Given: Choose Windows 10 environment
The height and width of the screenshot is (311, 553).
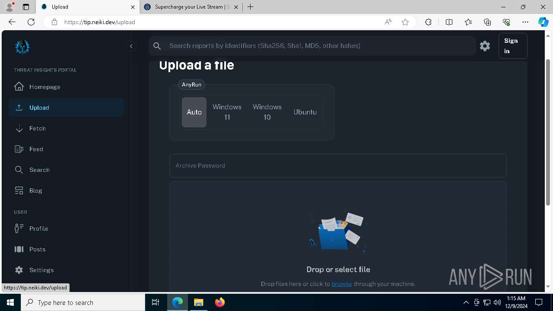Looking at the screenshot, I should point(267,112).
